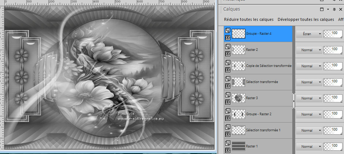The image size is (344, 154).
Task: Hide the Groupe - Raster 4 layer
Action: point(227,38)
